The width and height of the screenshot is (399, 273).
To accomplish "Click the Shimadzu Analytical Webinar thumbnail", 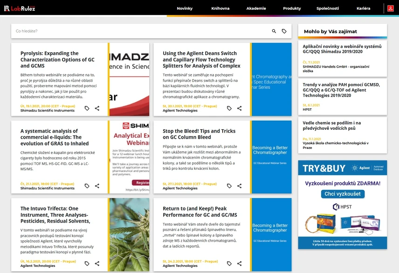I will [129, 157].
